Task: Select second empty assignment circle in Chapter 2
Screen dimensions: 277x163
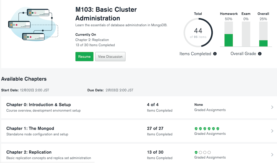Action: tap(205, 152)
